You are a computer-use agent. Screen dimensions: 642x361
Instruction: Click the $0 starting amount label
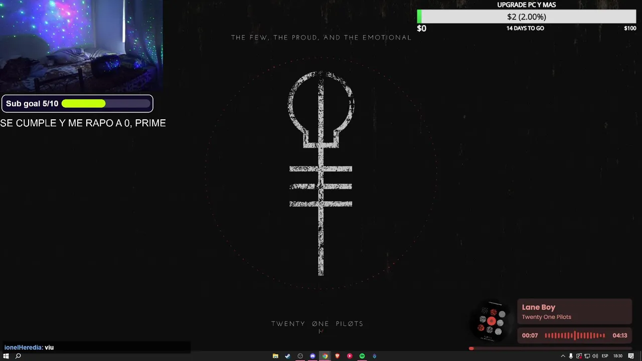tap(421, 29)
